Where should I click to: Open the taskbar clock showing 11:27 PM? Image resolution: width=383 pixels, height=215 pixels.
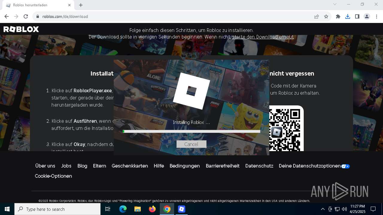(358, 209)
